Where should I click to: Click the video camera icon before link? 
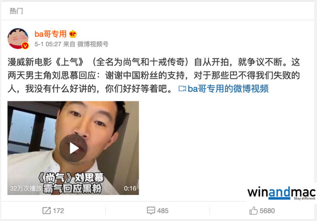coord(182,89)
